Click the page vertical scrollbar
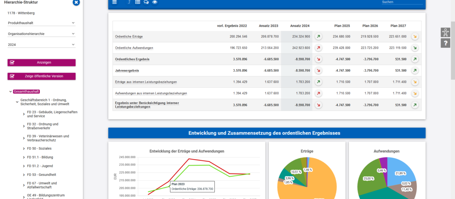The height and width of the screenshot is (199, 455). point(453,50)
